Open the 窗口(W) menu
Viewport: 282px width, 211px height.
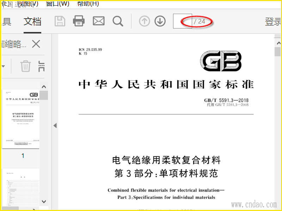coord(57,4)
